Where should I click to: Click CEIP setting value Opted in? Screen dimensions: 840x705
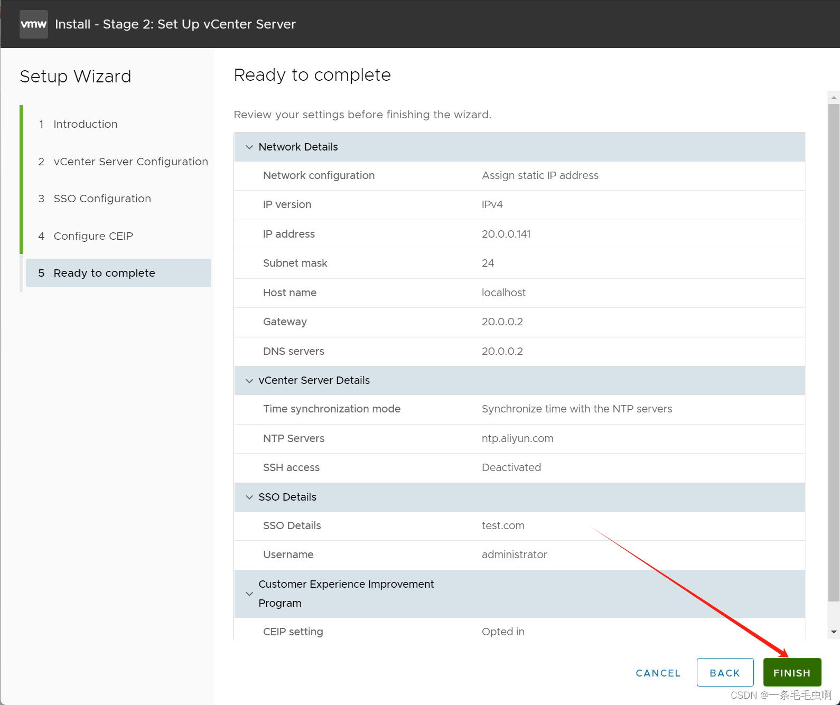(x=503, y=632)
